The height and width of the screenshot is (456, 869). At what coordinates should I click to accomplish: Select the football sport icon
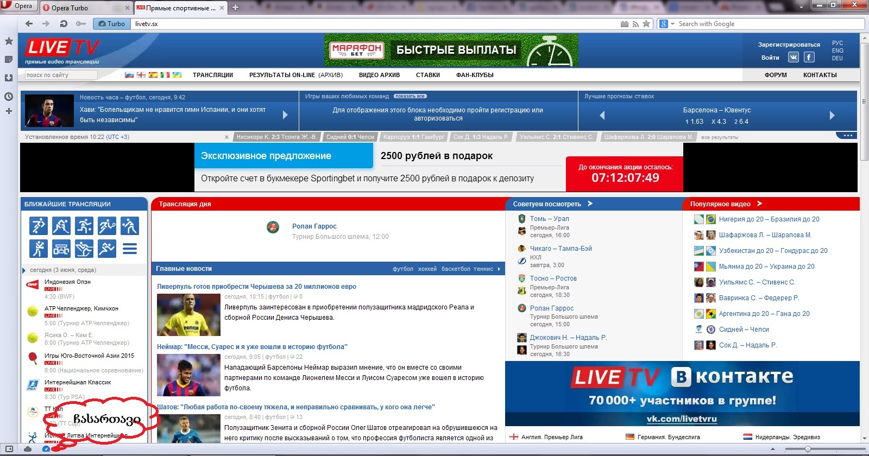point(38,226)
